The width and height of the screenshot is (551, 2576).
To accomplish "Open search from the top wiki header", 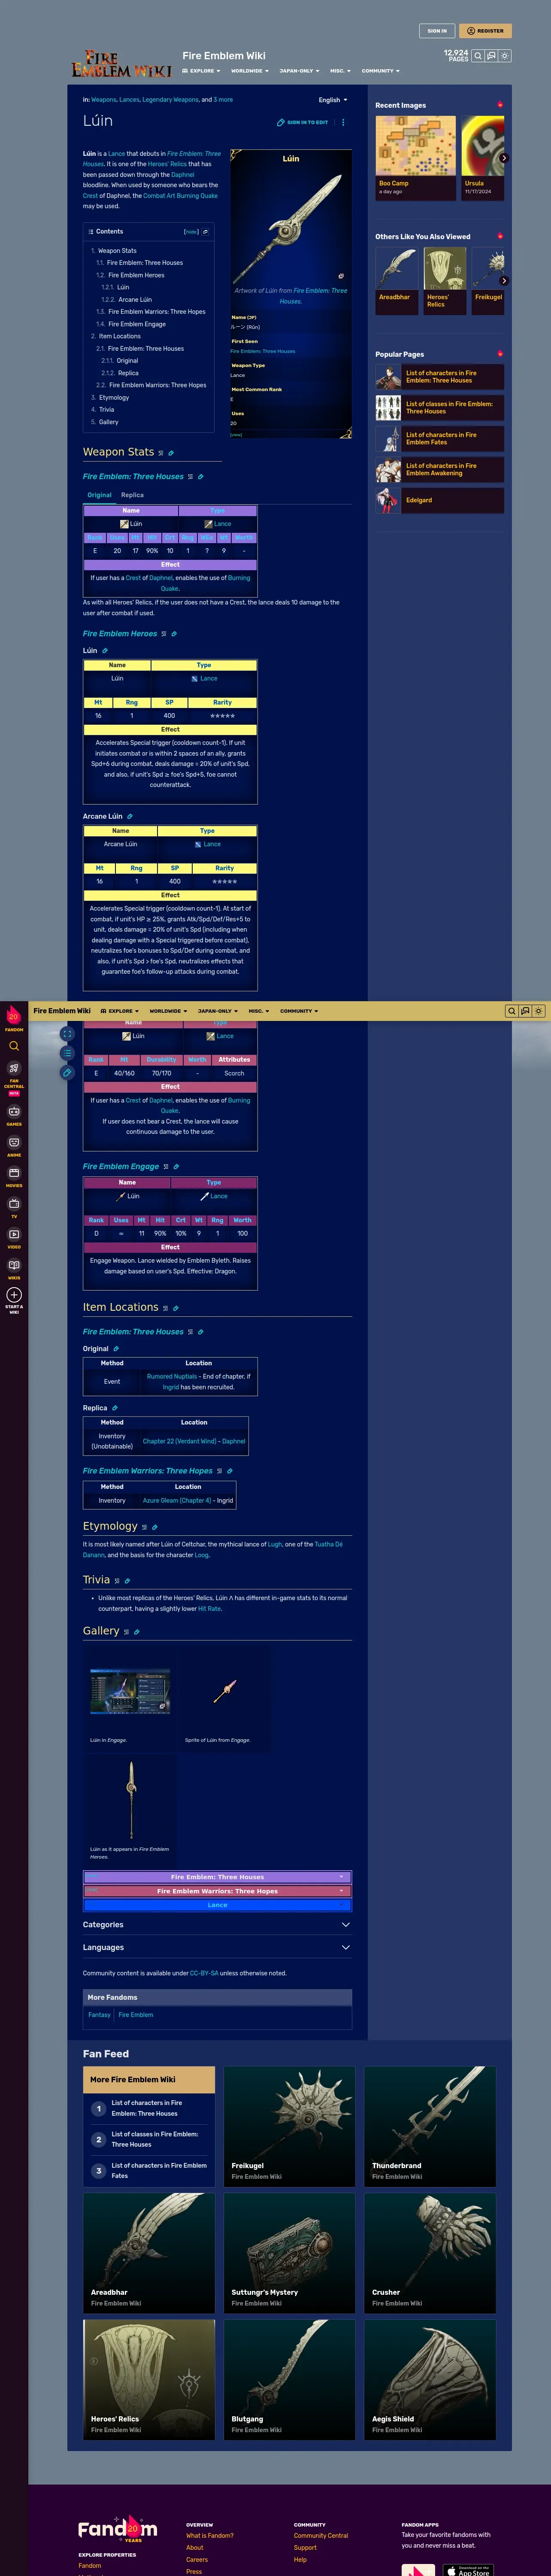I will pyautogui.click(x=478, y=56).
